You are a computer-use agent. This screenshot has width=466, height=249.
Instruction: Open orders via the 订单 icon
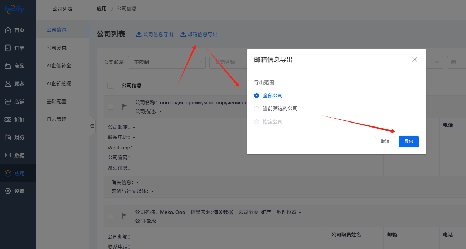pyautogui.click(x=8, y=48)
